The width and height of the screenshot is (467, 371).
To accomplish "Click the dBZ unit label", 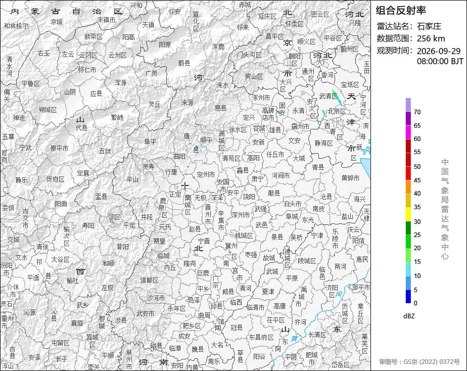I will point(409,316).
